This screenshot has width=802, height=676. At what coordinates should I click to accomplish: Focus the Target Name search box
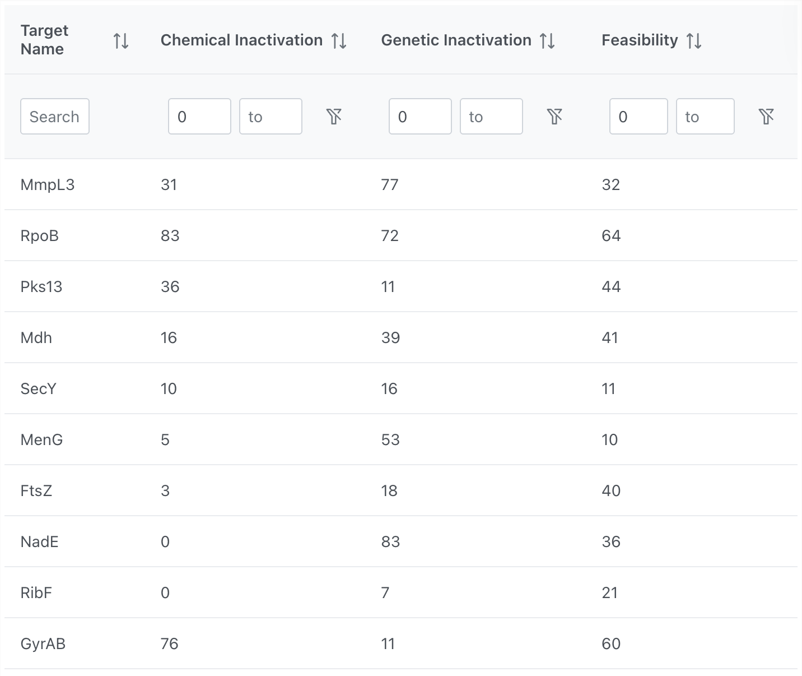(x=55, y=117)
